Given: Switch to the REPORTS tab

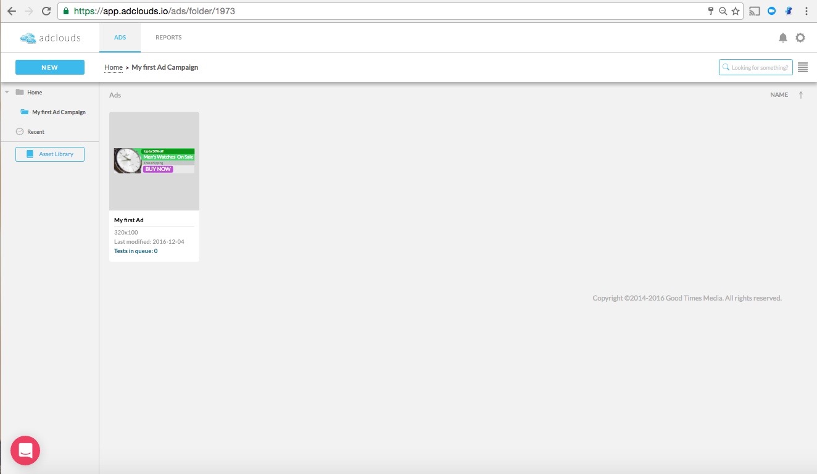Looking at the screenshot, I should (x=168, y=38).
